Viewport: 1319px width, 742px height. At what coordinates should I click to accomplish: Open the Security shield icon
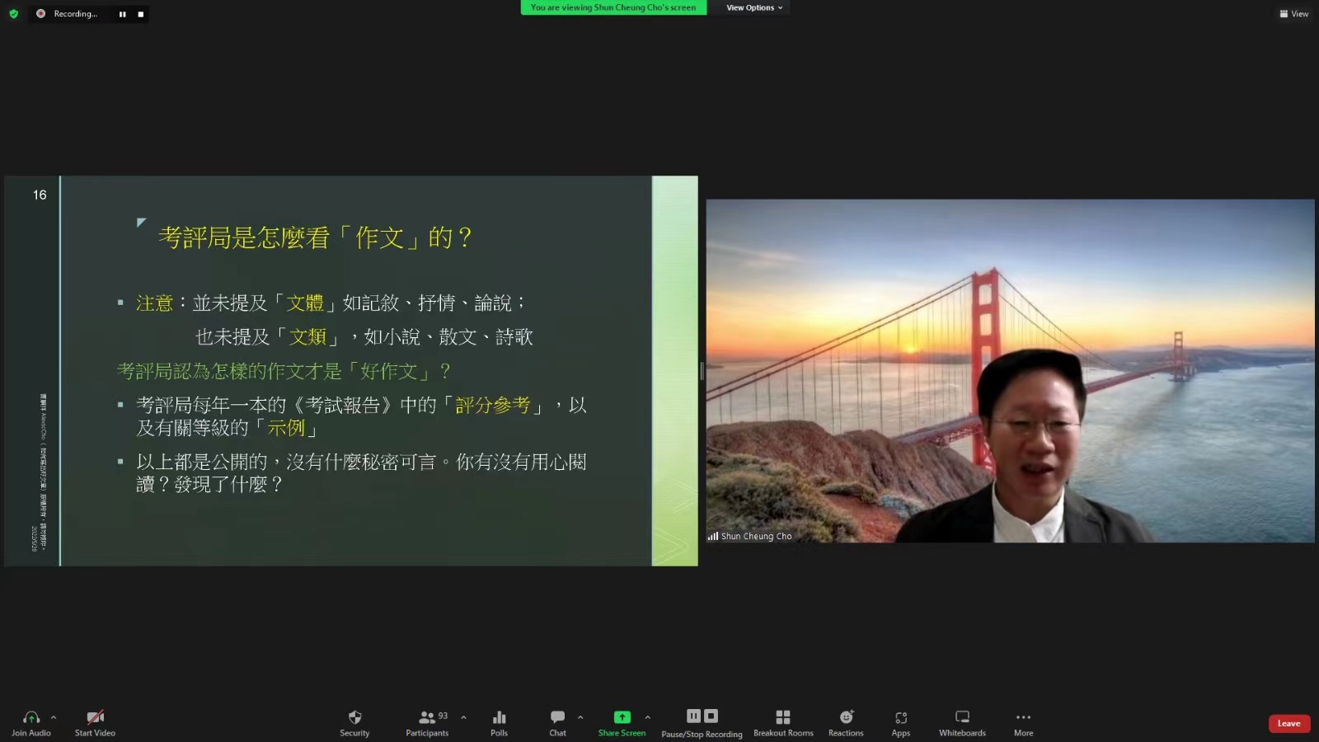(354, 717)
